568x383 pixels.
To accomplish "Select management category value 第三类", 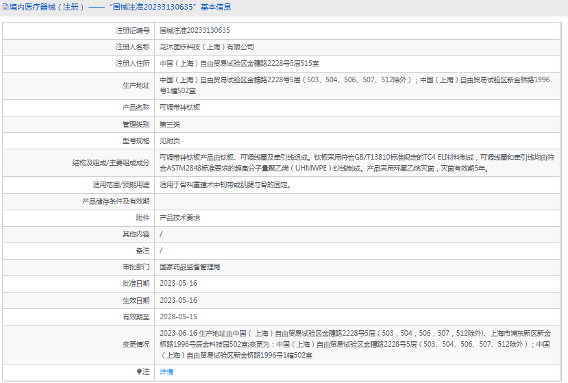I will pyautogui.click(x=169, y=124).
